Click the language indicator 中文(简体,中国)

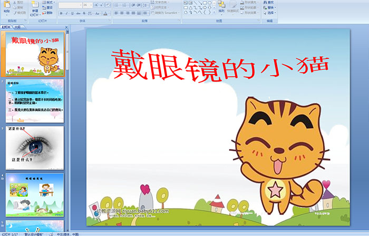coord(68,234)
